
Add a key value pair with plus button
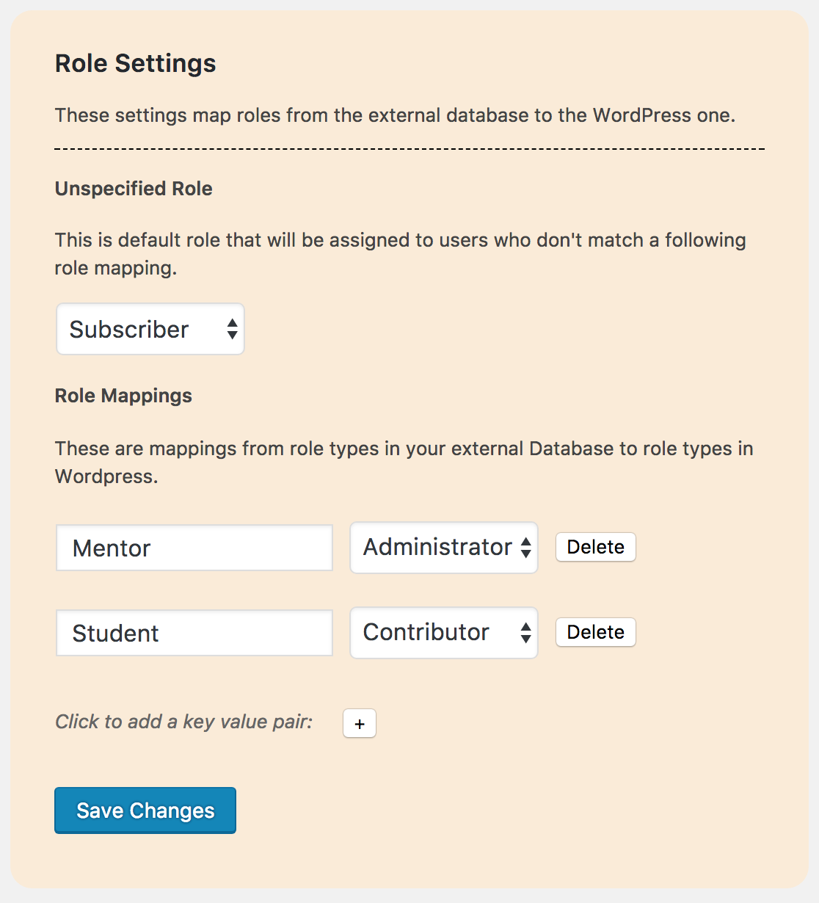[x=360, y=723]
